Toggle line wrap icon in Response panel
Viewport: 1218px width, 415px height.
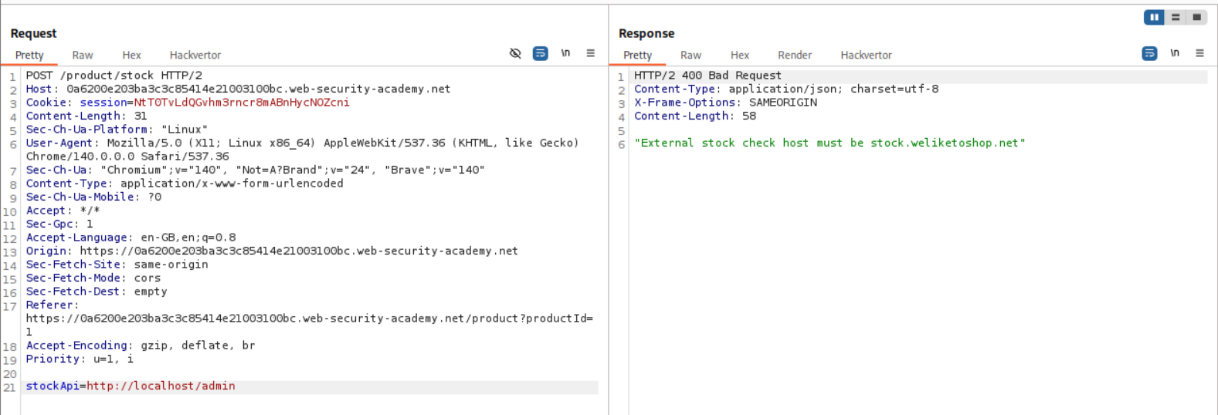pyautogui.click(x=1149, y=53)
